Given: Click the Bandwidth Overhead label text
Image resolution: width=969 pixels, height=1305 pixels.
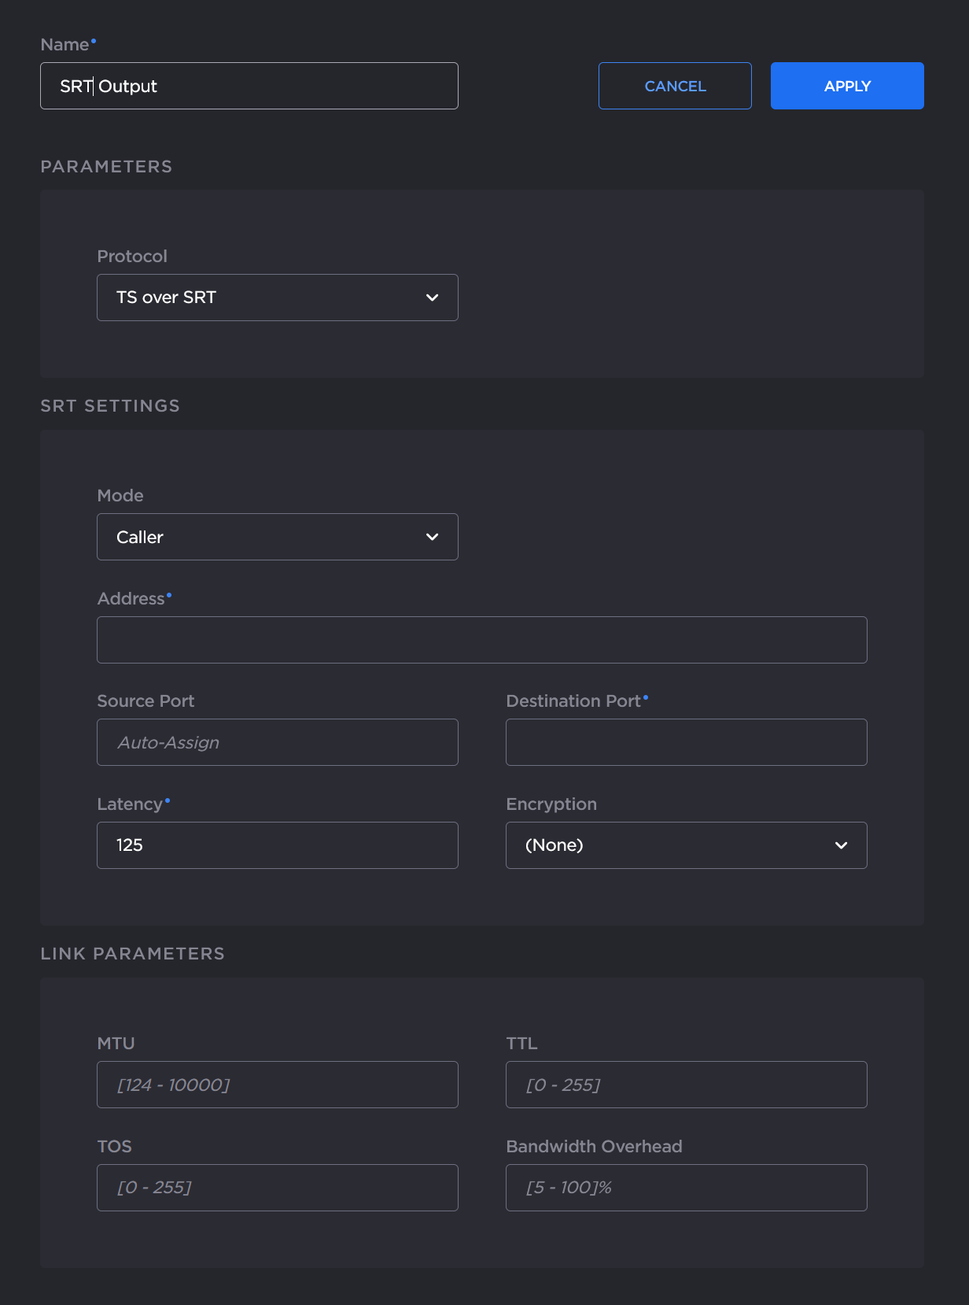Looking at the screenshot, I should [x=594, y=1147].
